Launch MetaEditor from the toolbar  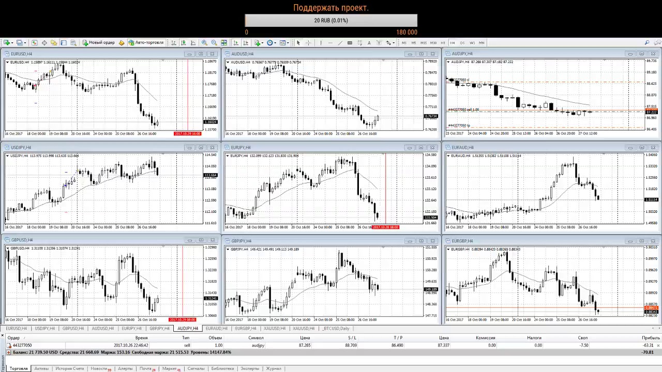(x=122, y=42)
